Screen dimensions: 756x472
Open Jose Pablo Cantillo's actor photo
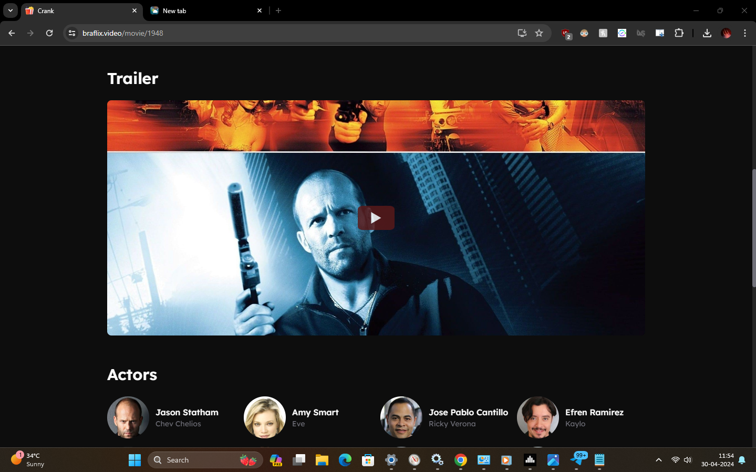tap(401, 417)
